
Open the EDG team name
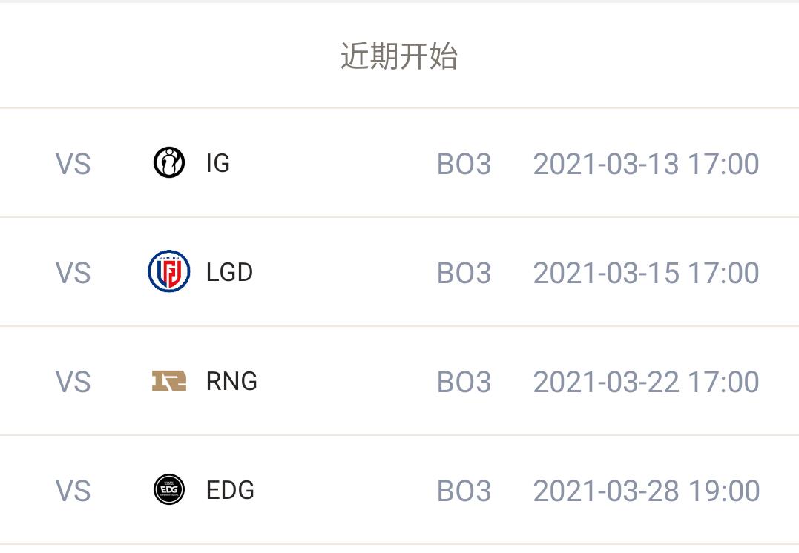pos(230,491)
